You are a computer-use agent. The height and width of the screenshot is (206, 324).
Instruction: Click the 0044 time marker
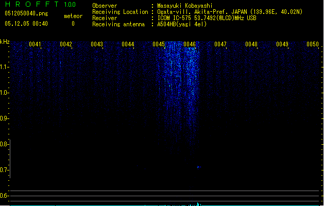(x=128, y=44)
